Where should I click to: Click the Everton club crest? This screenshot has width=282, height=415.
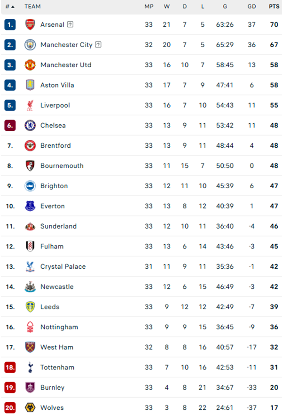pos(30,206)
